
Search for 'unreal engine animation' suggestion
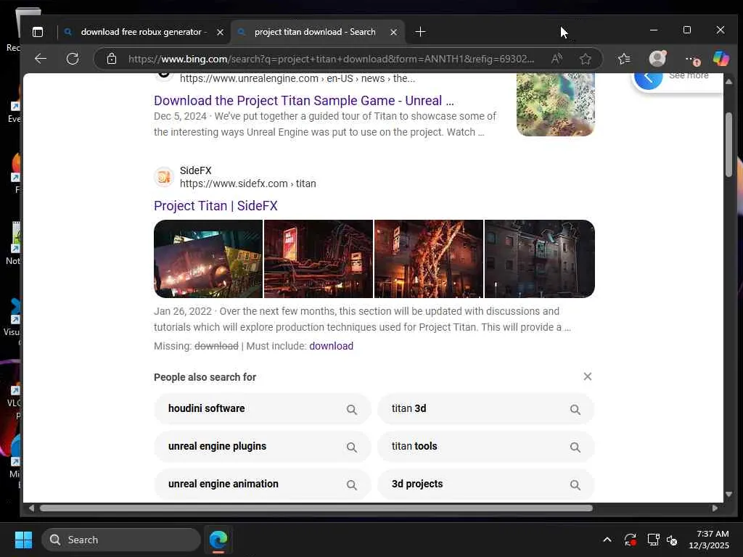263,484
